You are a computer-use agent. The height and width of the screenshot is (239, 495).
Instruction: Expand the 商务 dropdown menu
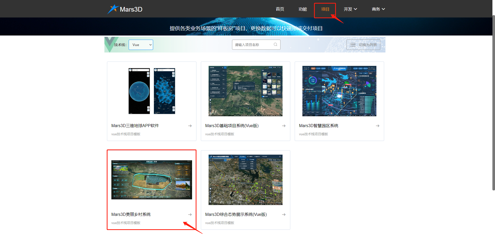pos(378,9)
